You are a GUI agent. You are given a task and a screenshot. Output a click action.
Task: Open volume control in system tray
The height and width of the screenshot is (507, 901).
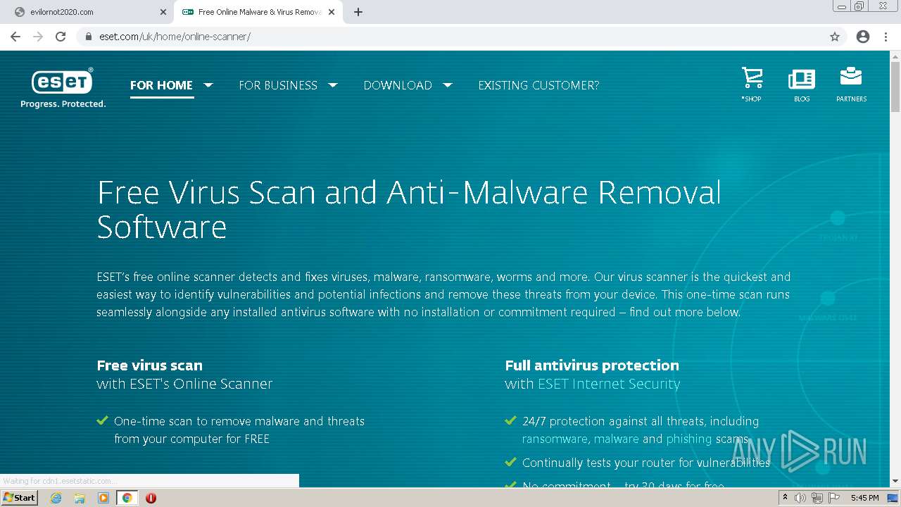(x=800, y=498)
